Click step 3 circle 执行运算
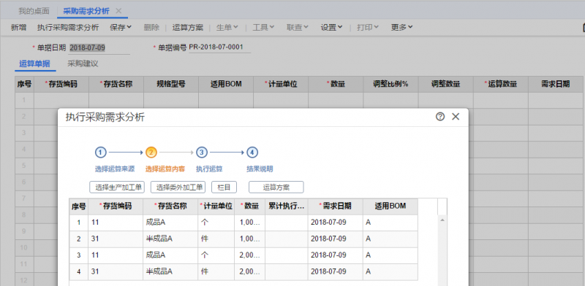This screenshot has height=286, width=585. coord(202,152)
